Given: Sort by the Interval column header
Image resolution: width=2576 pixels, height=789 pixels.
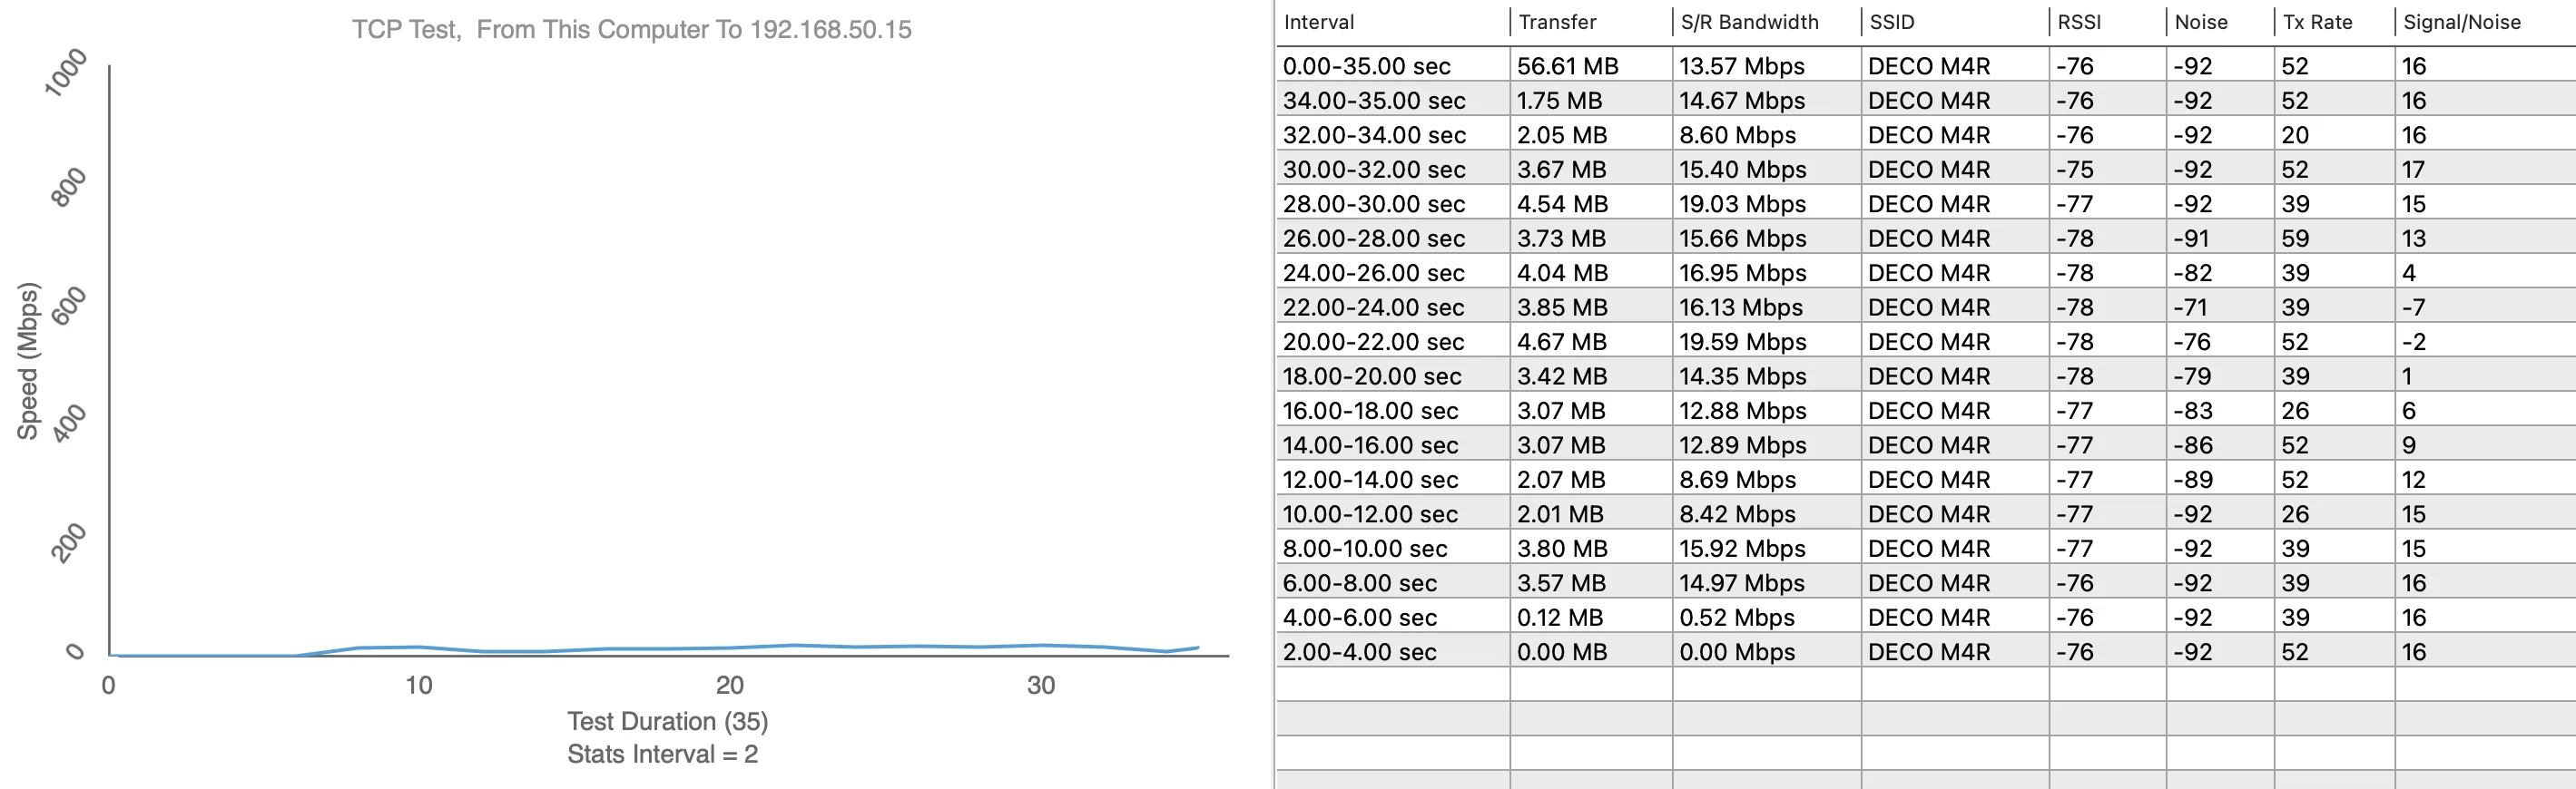Looking at the screenshot, I should pyautogui.click(x=1318, y=22).
